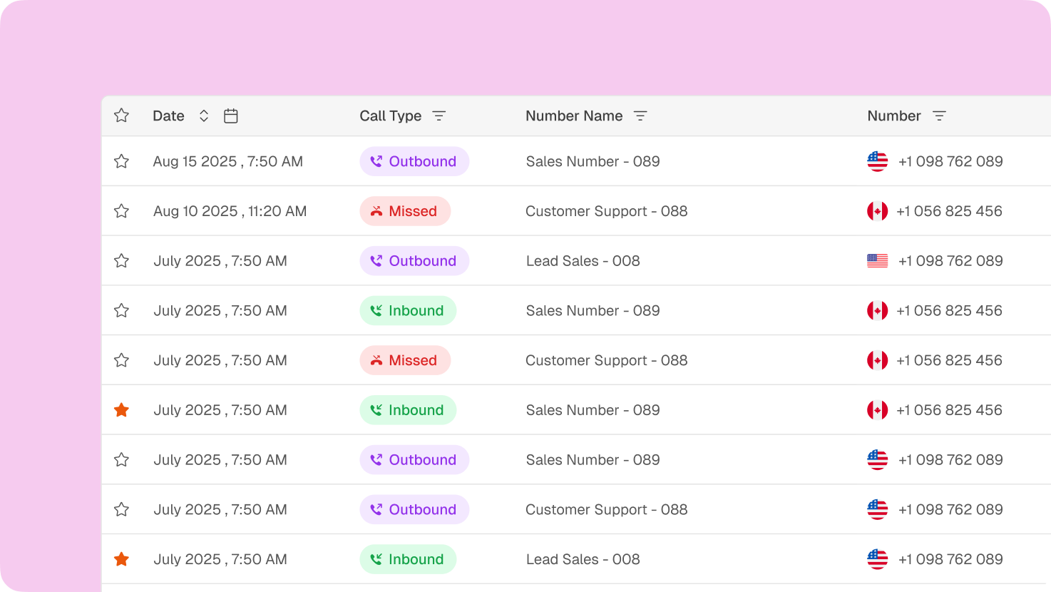Open the Number Name filter
The image size is (1051, 592).
[x=640, y=116]
